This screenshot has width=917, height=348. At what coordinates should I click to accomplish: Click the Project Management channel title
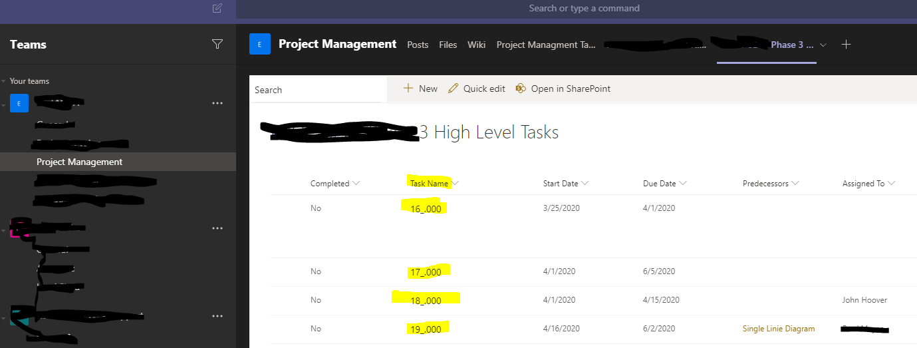[x=338, y=44]
